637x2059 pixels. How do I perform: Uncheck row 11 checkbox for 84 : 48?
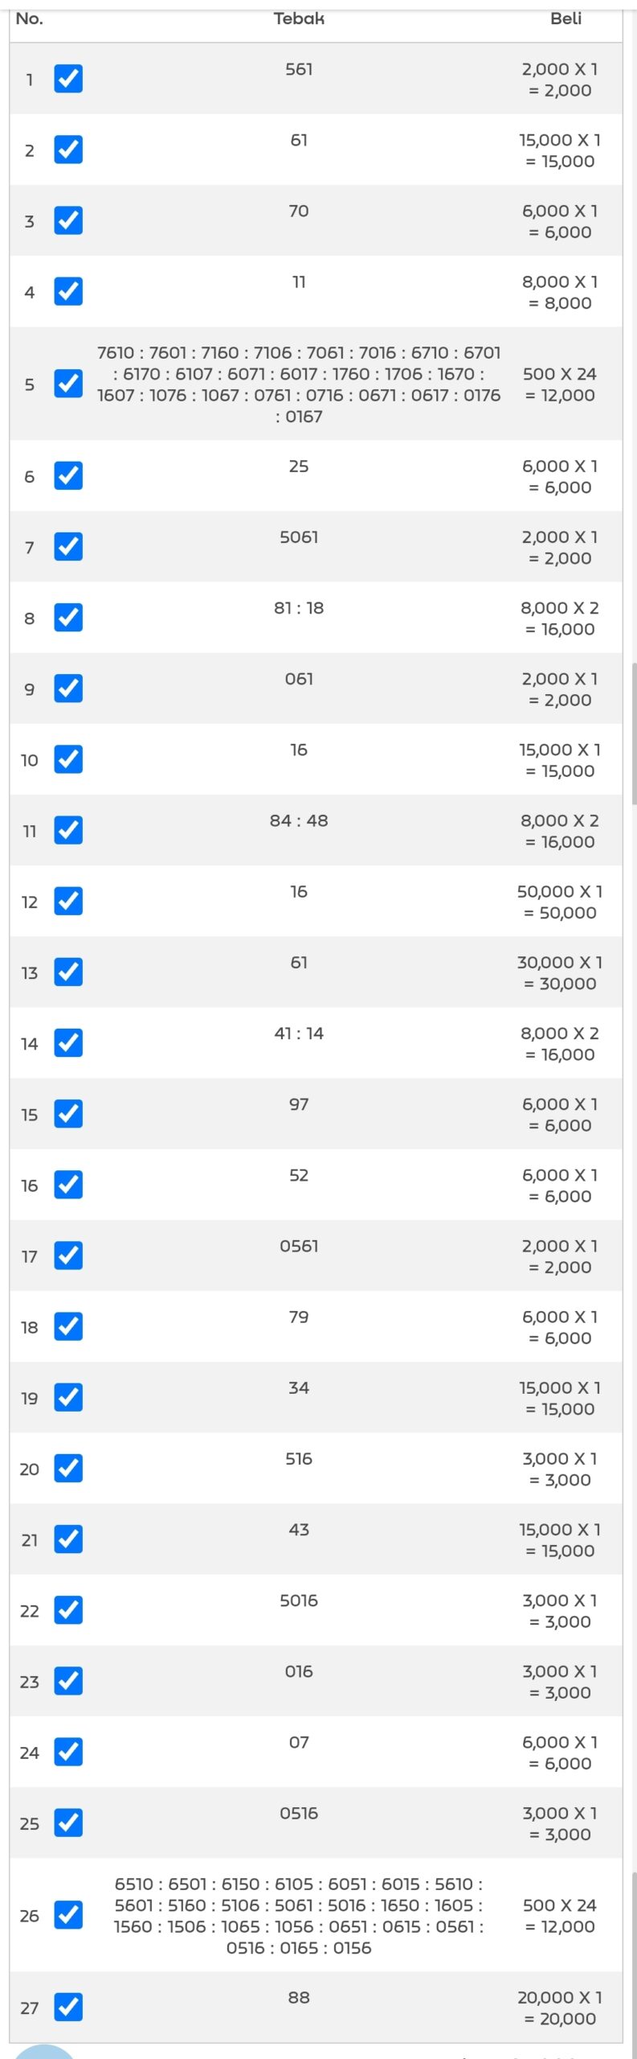click(x=68, y=830)
